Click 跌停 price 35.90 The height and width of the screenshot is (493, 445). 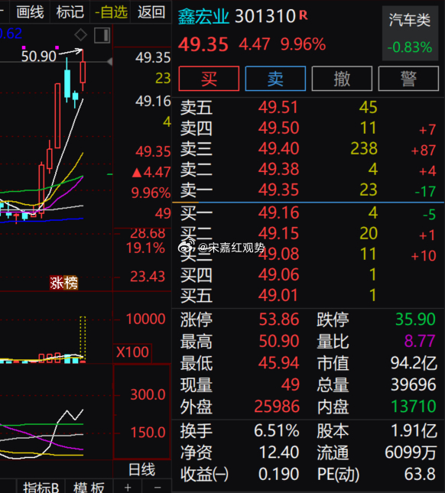pyautogui.click(x=415, y=319)
